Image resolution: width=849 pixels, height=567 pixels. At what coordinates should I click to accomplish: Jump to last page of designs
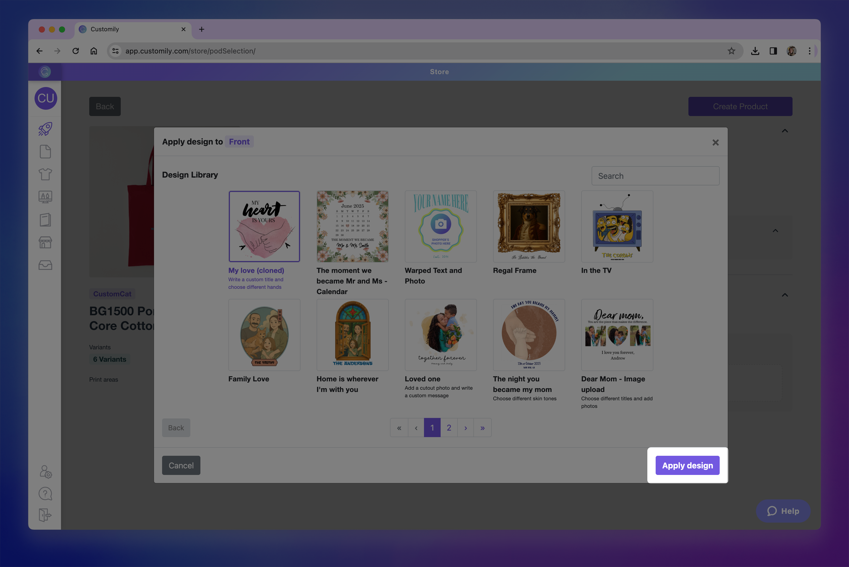482,428
